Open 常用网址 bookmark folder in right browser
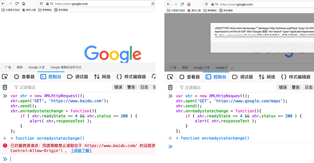This screenshot has width=314, height=163. click(x=210, y=10)
